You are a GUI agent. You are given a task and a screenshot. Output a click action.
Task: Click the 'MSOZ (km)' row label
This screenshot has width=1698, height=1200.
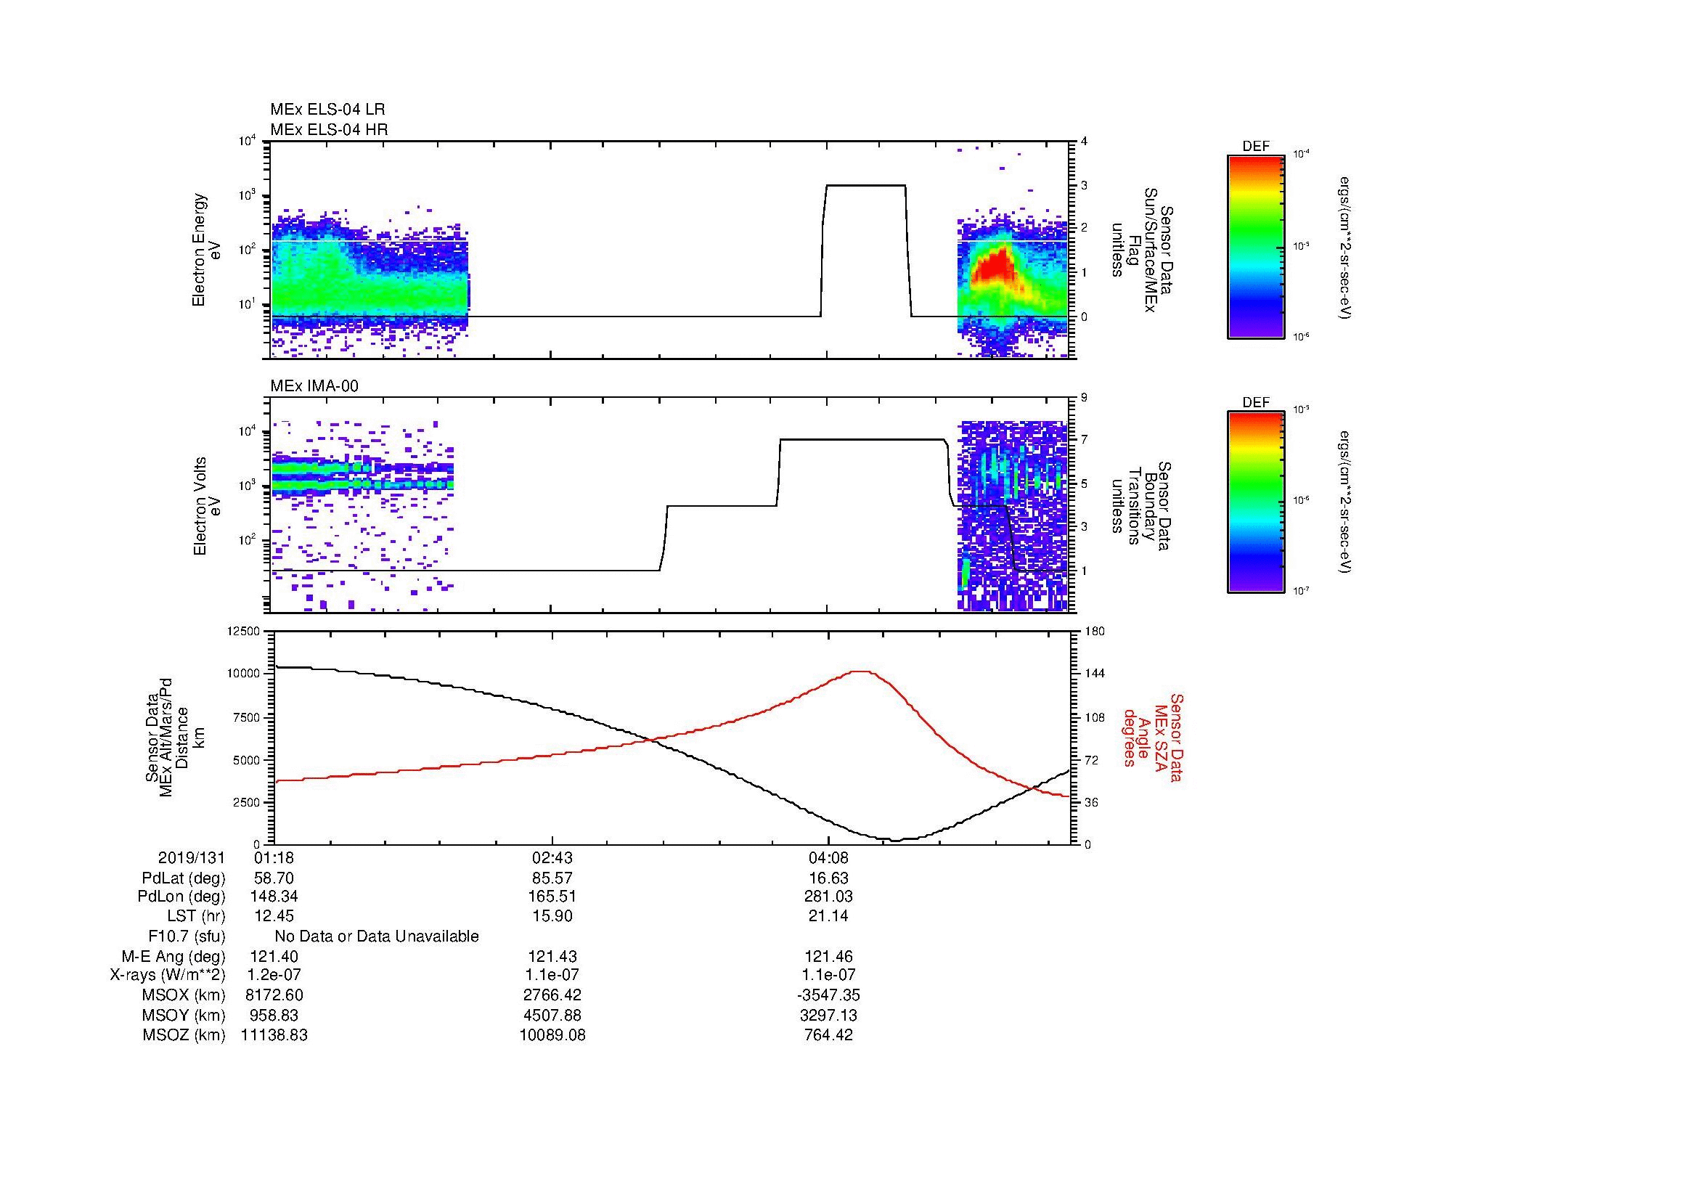[x=184, y=1035]
